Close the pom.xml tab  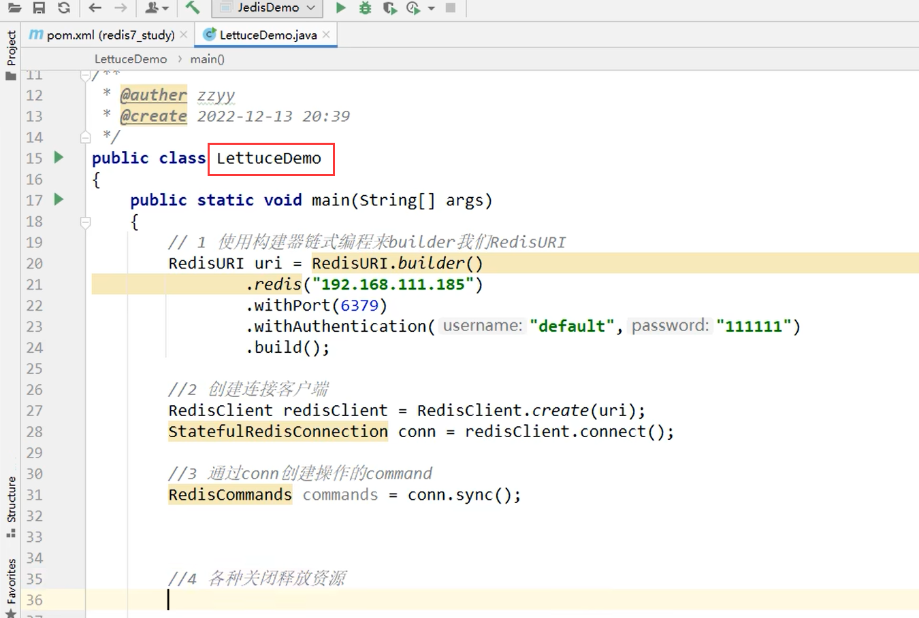click(x=184, y=35)
